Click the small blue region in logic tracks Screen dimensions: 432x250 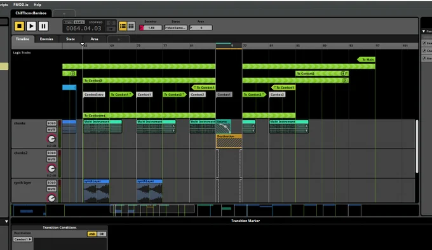click(x=69, y=88)
